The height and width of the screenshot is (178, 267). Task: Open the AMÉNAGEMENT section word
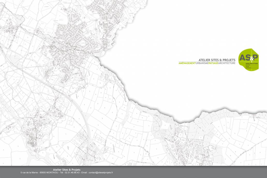[x=187, y=63]
